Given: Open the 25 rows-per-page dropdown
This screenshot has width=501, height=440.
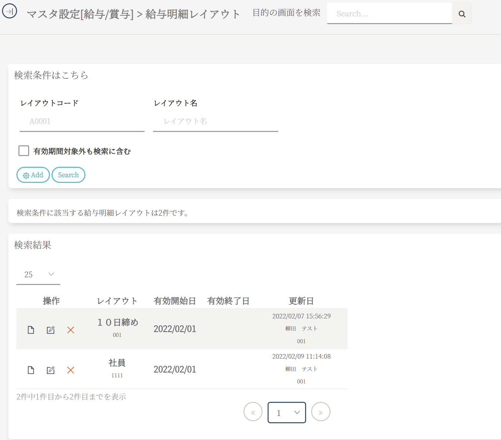Looking at the screenshot, I should [x=38, y=275].
